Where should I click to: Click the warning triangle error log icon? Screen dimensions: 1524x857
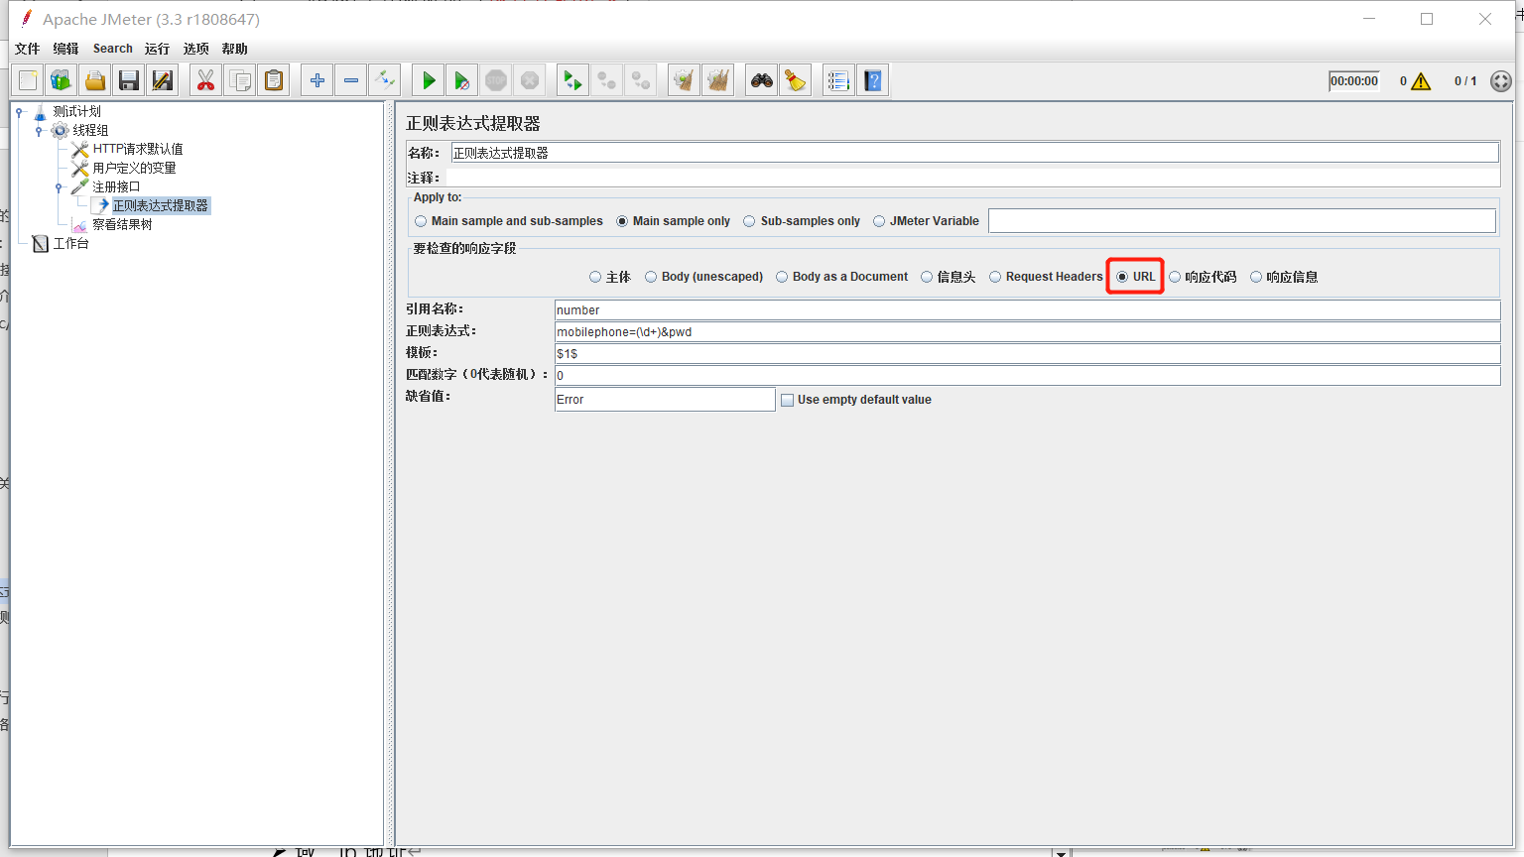click(1421, 81)
